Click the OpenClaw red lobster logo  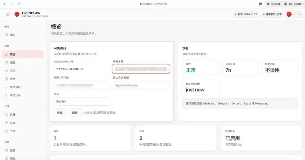pyautogui.click(x=17, y=14)
